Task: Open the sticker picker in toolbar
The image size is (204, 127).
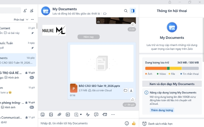Action: click(43, 115)
